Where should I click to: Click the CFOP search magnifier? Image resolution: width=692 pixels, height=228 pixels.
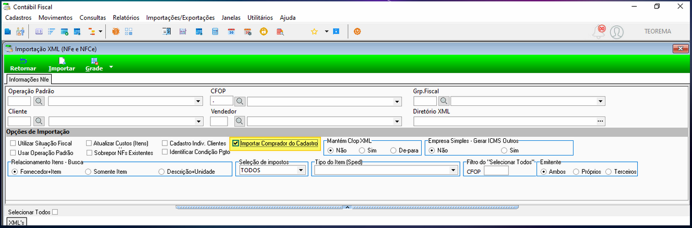[240, 101]
